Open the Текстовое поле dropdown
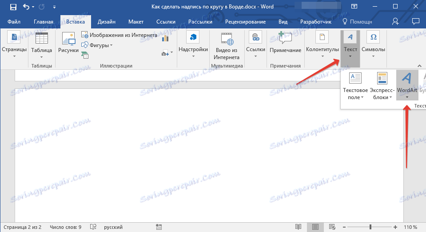 pyautogui.click(x=355, y=85)
